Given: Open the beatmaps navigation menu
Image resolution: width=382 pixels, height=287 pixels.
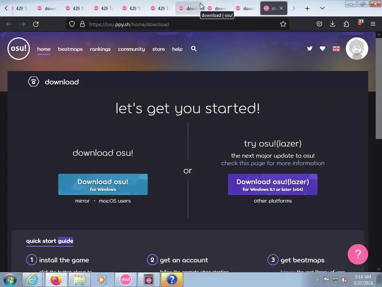Looking at the screenshot, I should (x=70, y=49).
